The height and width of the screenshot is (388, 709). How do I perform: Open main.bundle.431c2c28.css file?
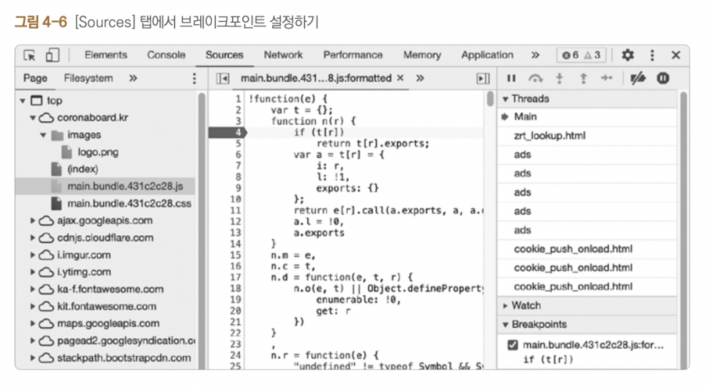click(129, 204)
